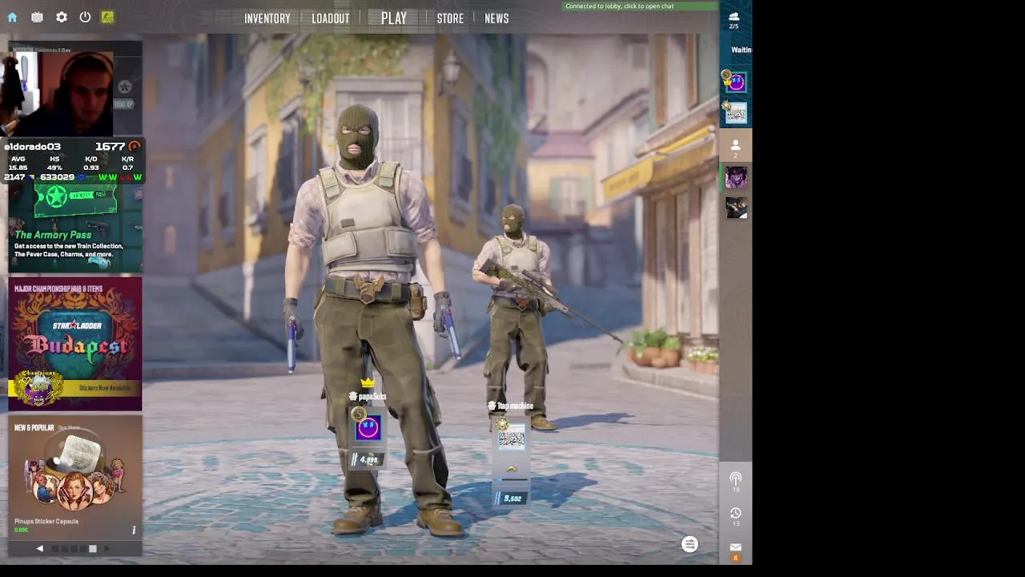Image resolution: width=1025 pixels, height=577 pixels.
Task: Click The Armory Pass banner
Action: click(75, 228)
